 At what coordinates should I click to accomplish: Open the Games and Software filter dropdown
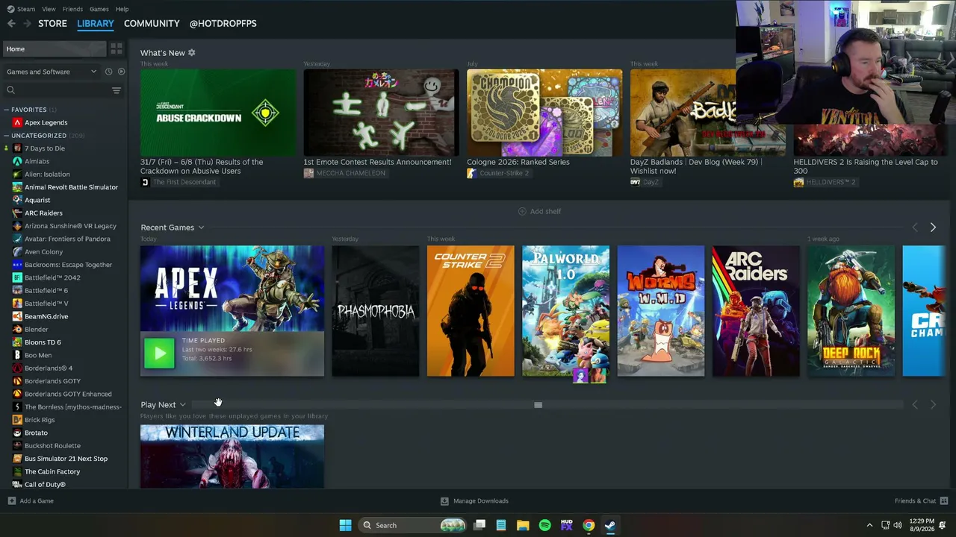(52, 72)
